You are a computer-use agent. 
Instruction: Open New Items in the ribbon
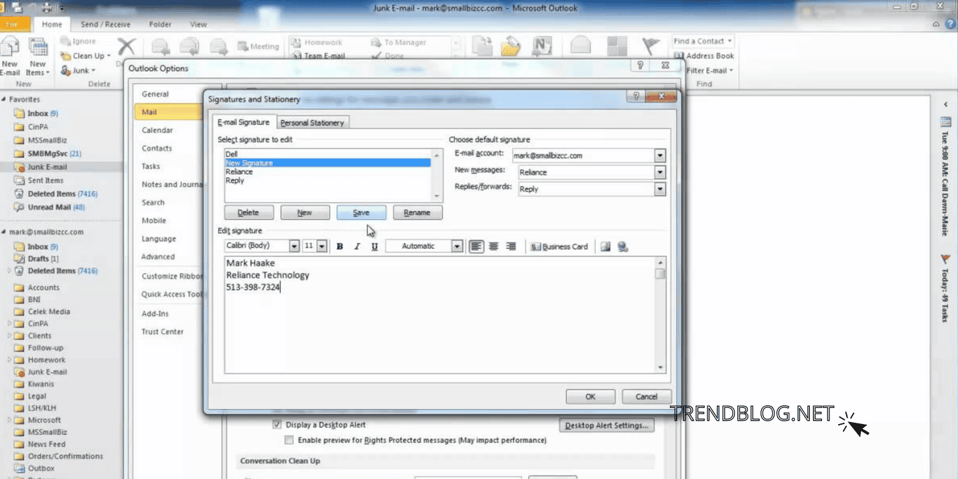coord(38,56)
